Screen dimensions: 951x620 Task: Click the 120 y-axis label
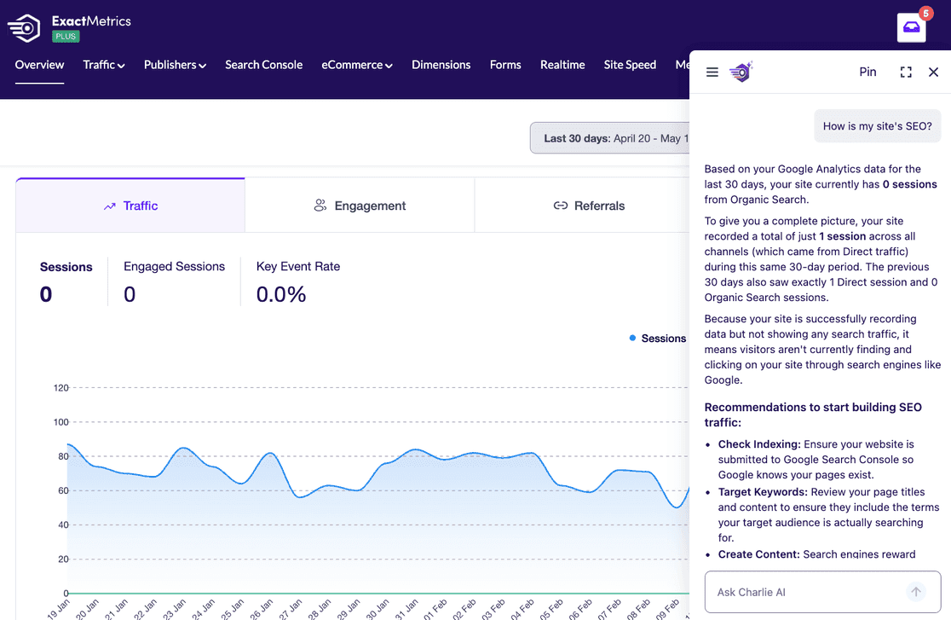pos(61,387)
